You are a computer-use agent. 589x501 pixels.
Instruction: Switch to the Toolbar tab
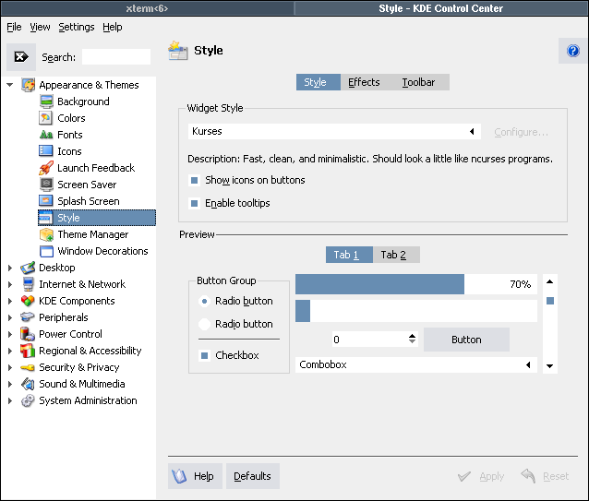point(418,82)
